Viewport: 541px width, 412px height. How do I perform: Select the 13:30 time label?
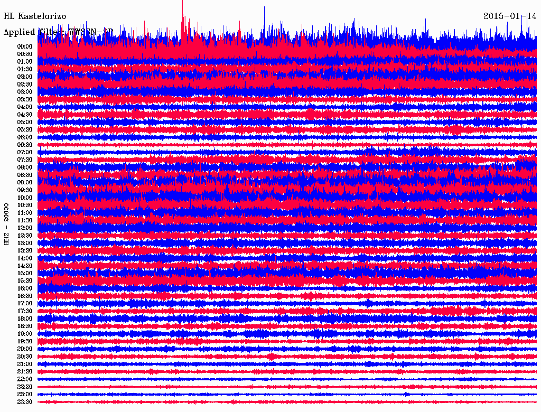(25, 251)
